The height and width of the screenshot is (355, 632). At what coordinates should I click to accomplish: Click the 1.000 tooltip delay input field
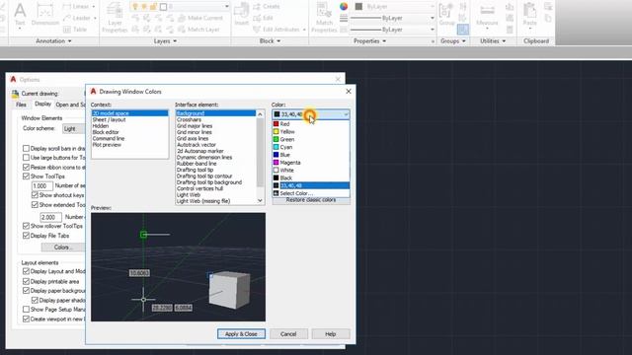pyautogui.click(x=42, y=186)
